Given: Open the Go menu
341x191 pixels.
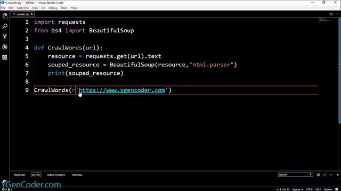Looking at the screenshot, I should coord(43,8).
